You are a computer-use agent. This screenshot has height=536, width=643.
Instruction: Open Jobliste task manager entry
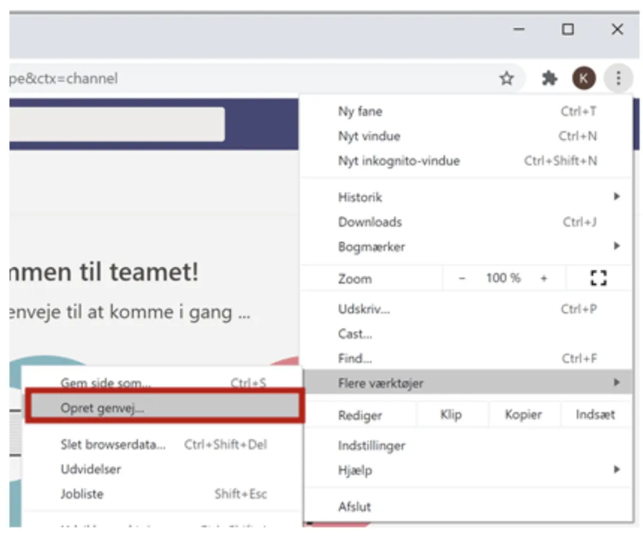point(163,494)
